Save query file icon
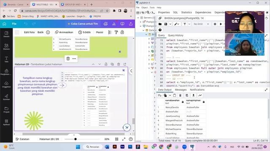 (166, 24)
